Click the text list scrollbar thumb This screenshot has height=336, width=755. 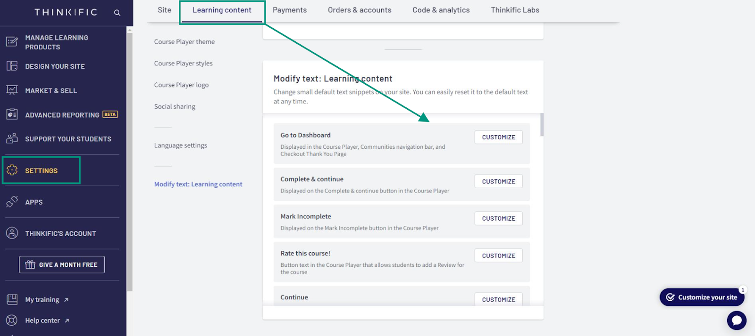(x=542, y=125)
